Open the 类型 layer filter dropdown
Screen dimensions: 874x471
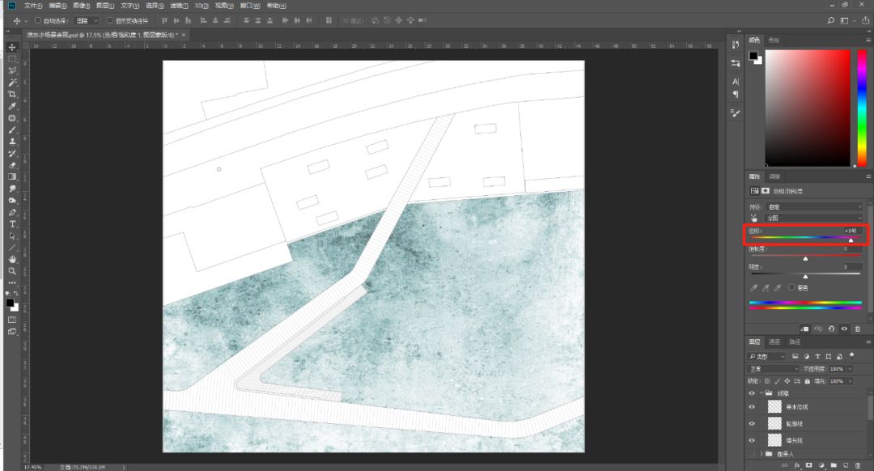pyautogui.click(x=767, y=357)
